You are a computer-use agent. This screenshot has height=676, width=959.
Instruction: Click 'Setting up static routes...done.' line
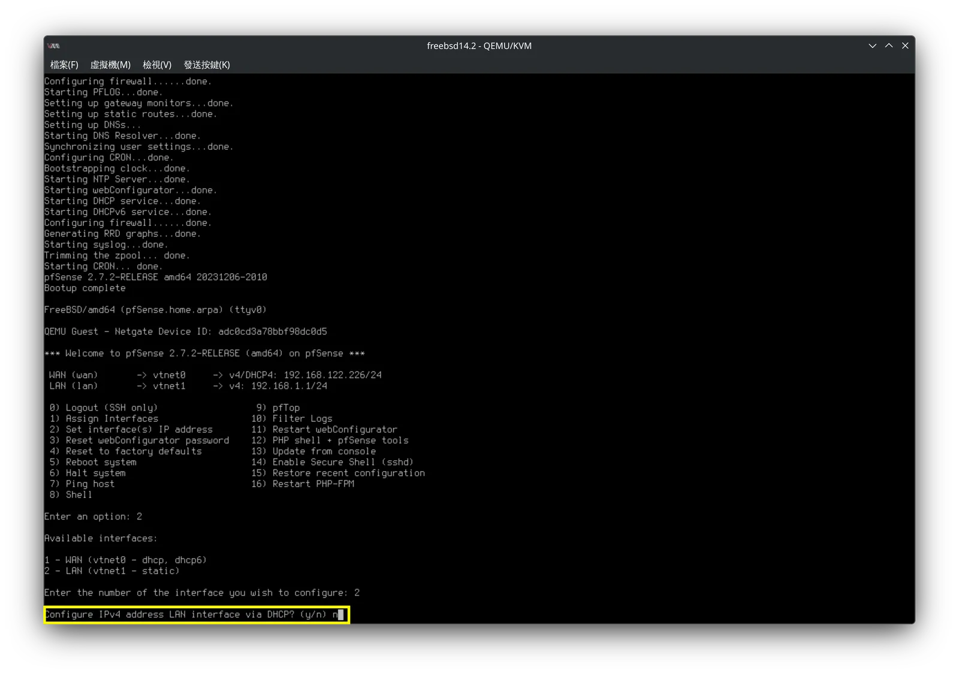pyautogui.click(x=131, y=113)
